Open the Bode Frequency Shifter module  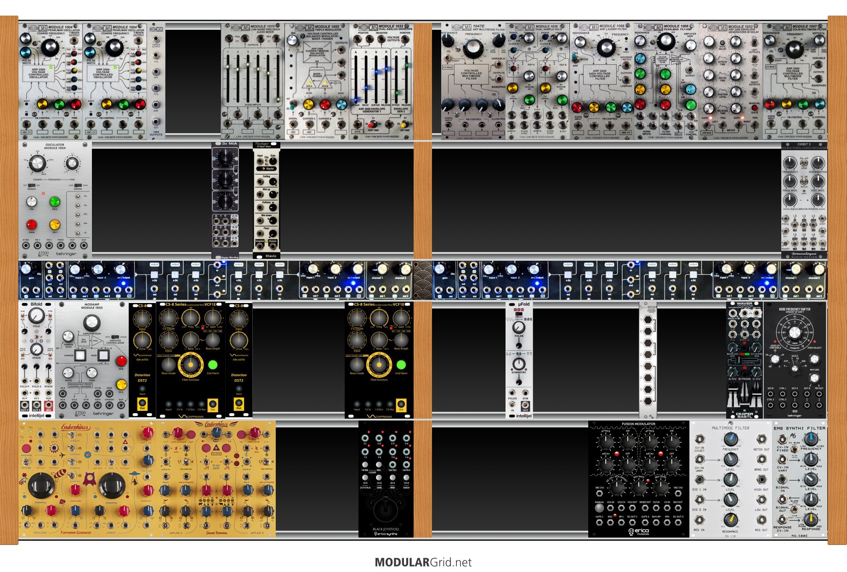point(795,360)
